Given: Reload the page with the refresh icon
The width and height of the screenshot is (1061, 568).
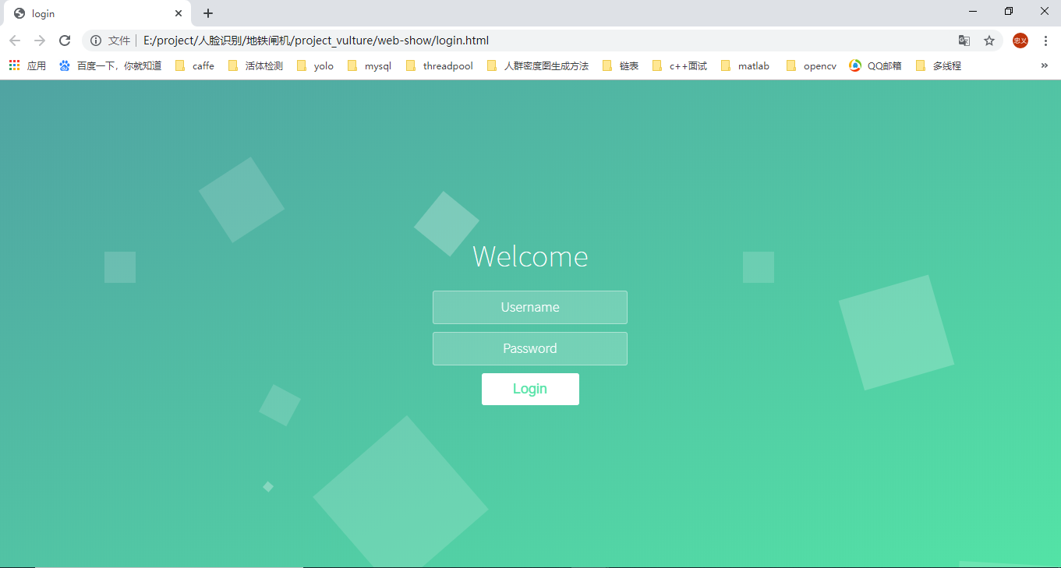Looking at the screenshot, I should [65, 41].
